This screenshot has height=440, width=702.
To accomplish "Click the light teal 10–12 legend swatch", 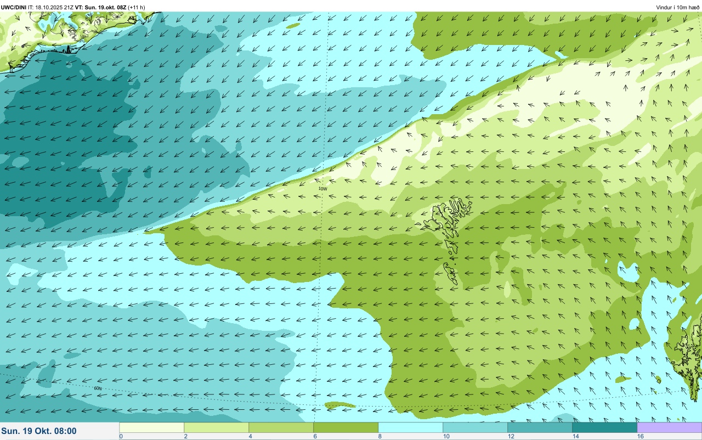I will pyautogui.click(x=475, y=427).
